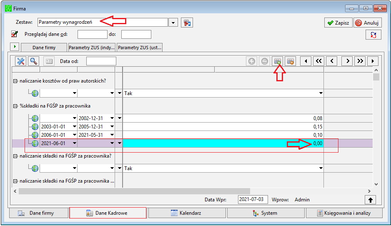This screenshot has height=226, width=391.
Task: Click the add new period row icon
Action: click(x=277, y=61)
